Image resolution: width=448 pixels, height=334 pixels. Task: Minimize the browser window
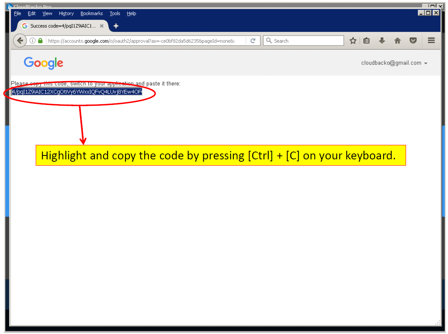[421, 13]
